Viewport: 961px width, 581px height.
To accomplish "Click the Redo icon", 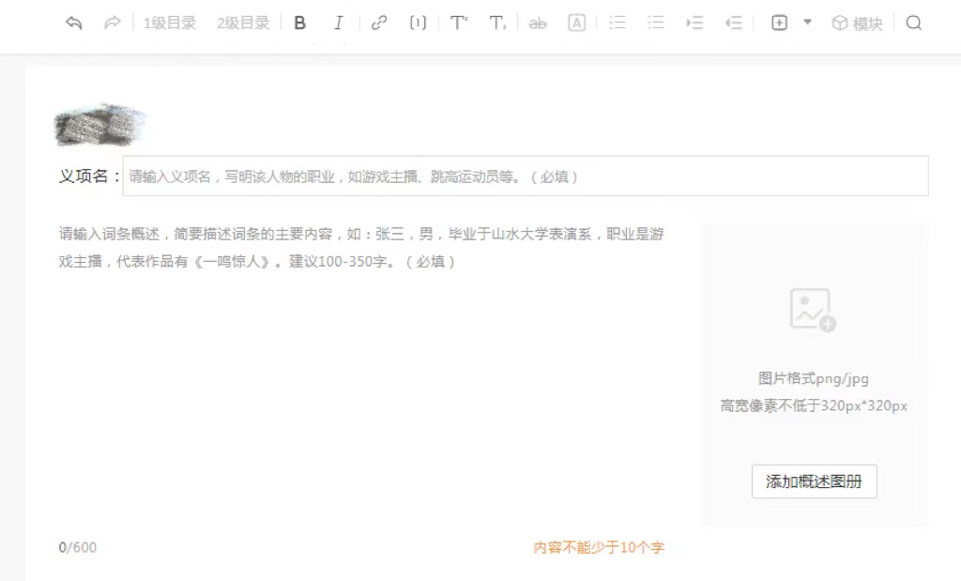I will pyautogui.click(x=110, y=22).
